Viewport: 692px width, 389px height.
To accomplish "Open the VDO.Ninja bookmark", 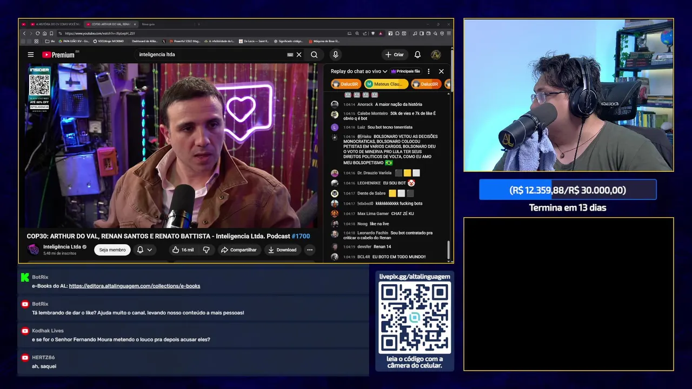I will [109, 41].
